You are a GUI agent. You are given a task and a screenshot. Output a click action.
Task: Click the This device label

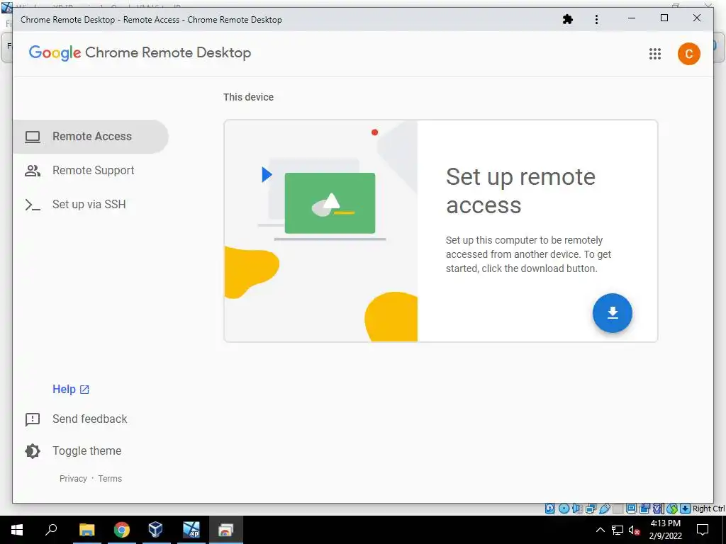[248, 97]
